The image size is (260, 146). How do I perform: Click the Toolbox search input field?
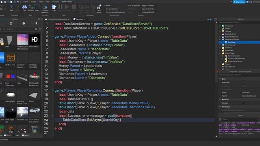[x=20, y=29]
